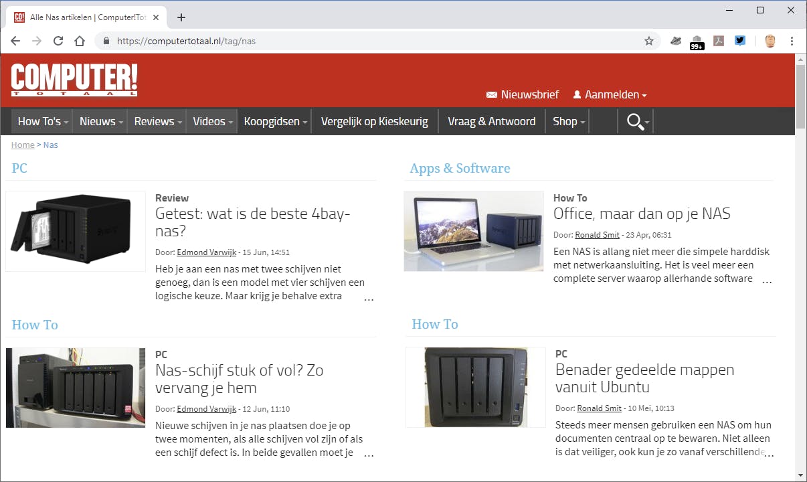Expand the Reviews menu
Image resolution: width=807 pixels, height=482 pixels.
pyautogui.click(x=158, y=121)
